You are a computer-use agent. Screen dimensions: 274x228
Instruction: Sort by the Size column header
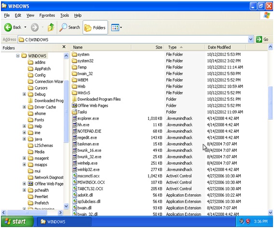(x=148, y=47)
